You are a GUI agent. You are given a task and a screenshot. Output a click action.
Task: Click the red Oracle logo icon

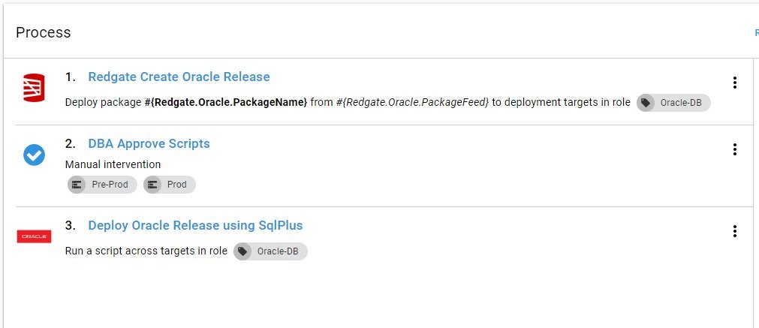(x=34, y=236)
